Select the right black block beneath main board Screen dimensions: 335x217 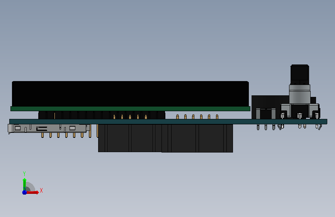coord(197,138)
